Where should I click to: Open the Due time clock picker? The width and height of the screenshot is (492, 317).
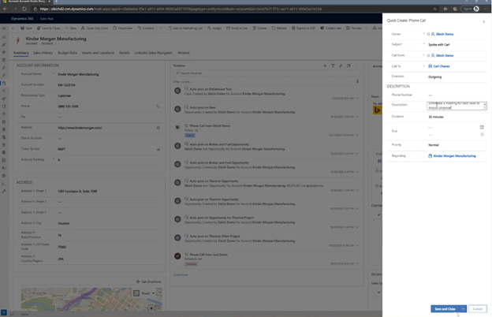pos(482,134)
